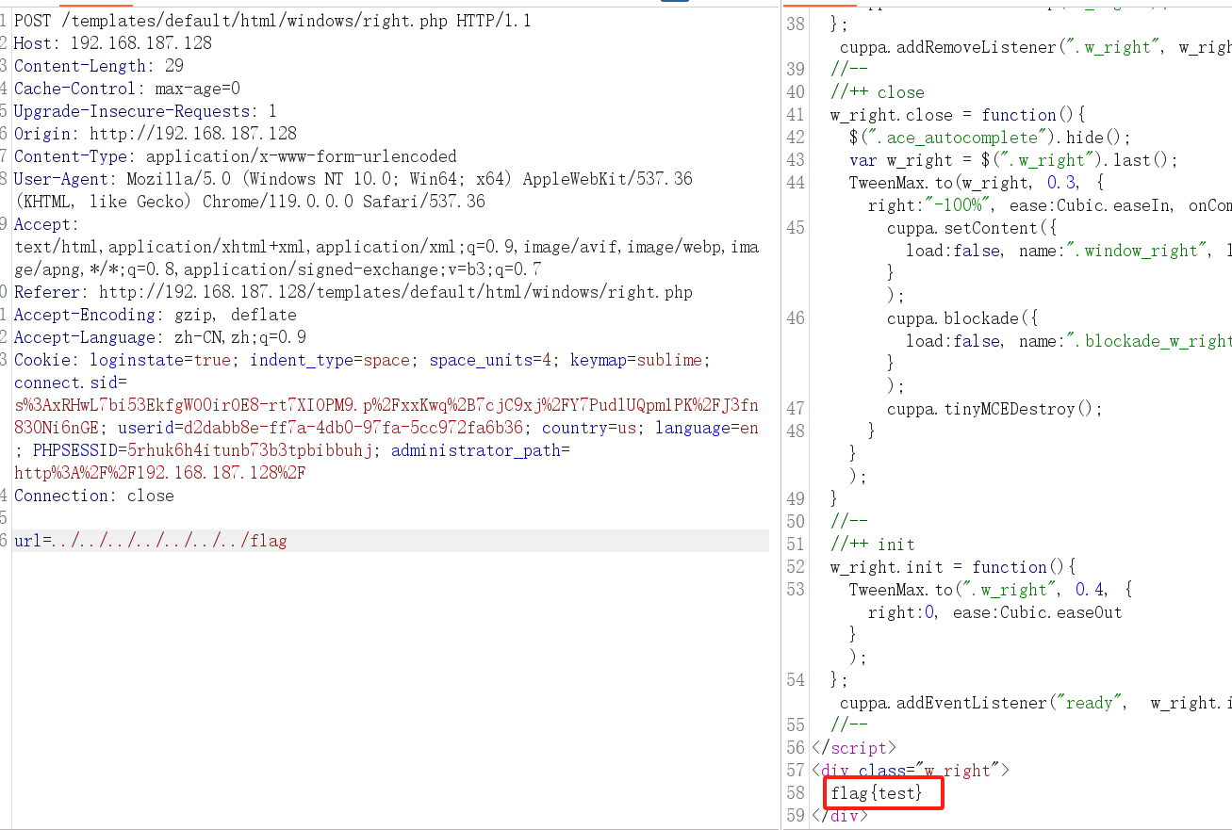Click the Connection: close header
The width and height of the screenshot is (1232, 830).
pyautogui.click(x=94, y=495)
